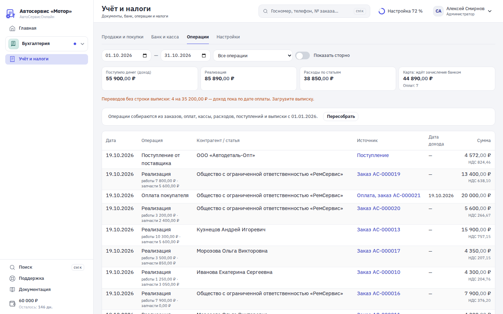Switch to the Настройки tab

pos(228,37)
